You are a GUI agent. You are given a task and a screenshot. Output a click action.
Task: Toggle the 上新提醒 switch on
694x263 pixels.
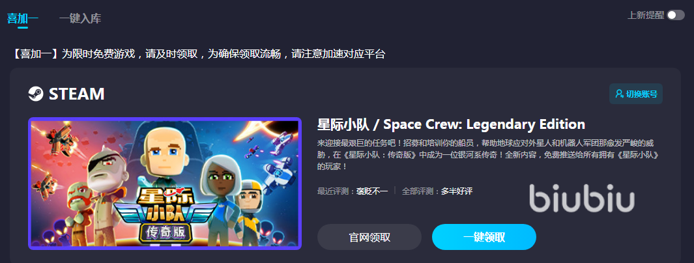676,15
